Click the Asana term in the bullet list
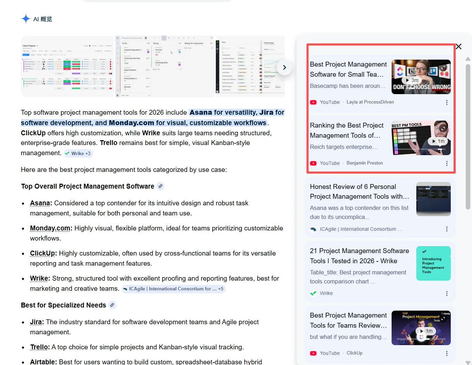The height and width of the screenshot is (365, 472). (x=40, y=203)
